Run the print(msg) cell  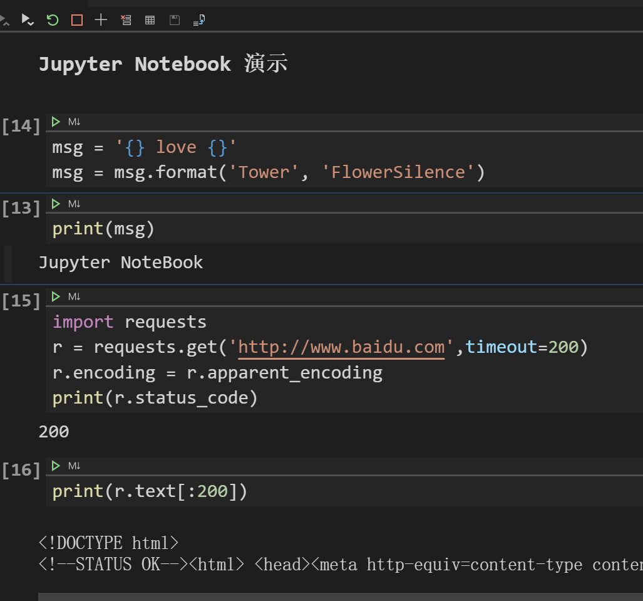click(56, 204)
